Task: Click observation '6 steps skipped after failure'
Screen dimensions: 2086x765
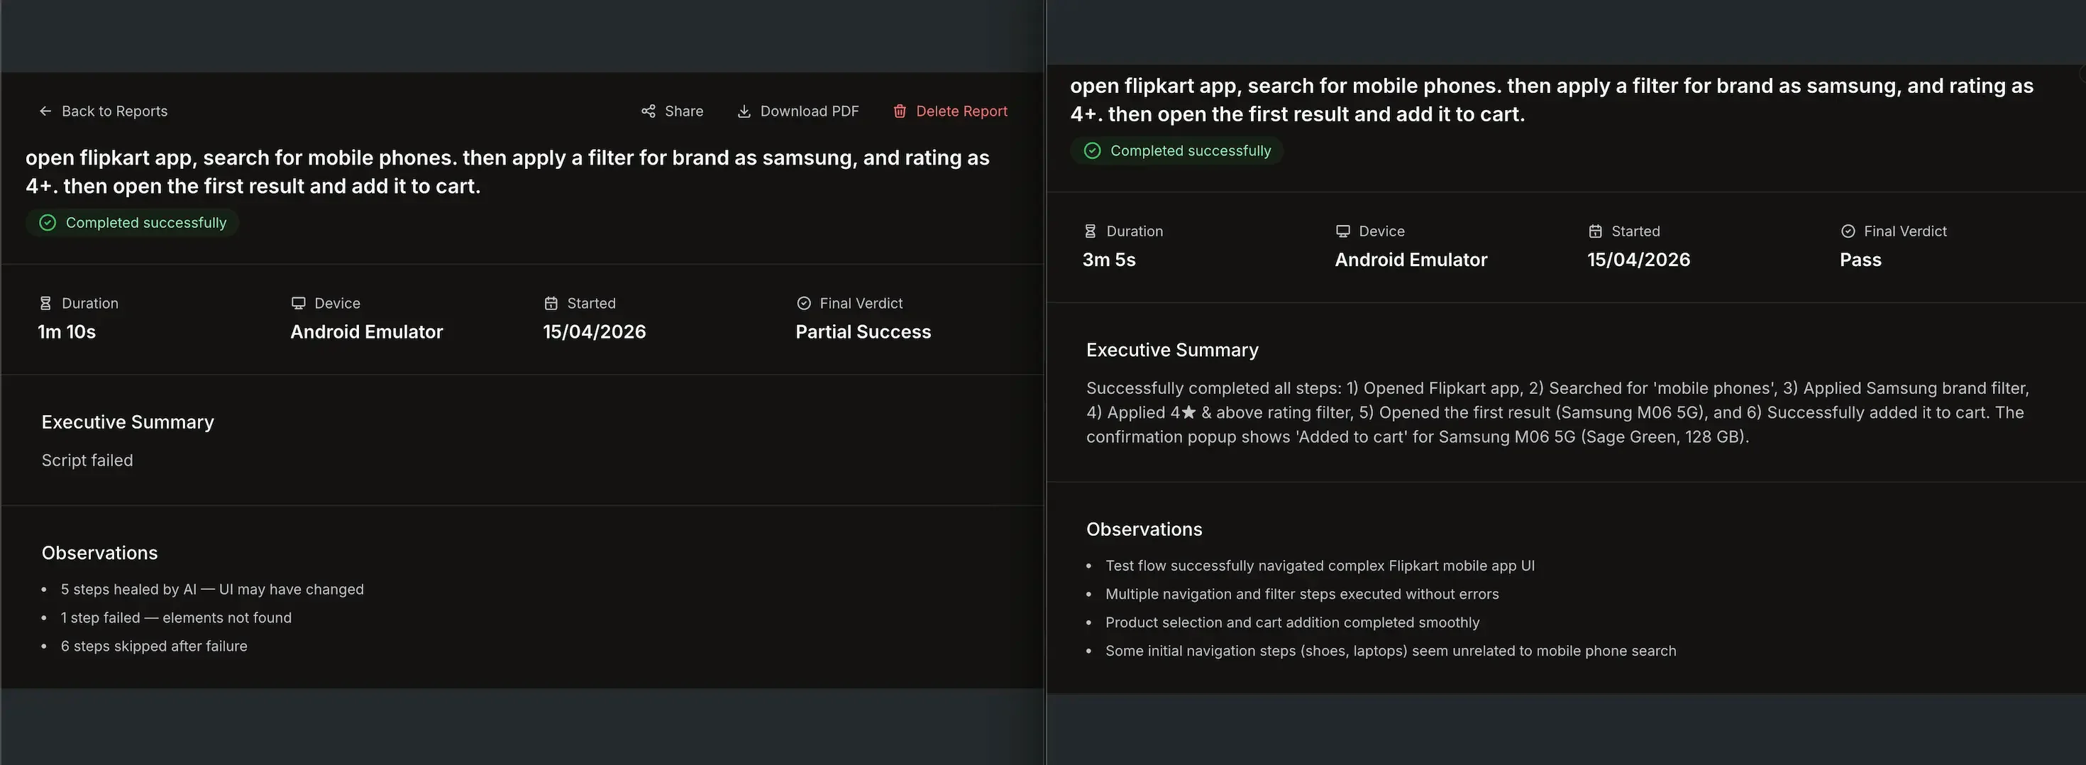Action: [154, 646]
